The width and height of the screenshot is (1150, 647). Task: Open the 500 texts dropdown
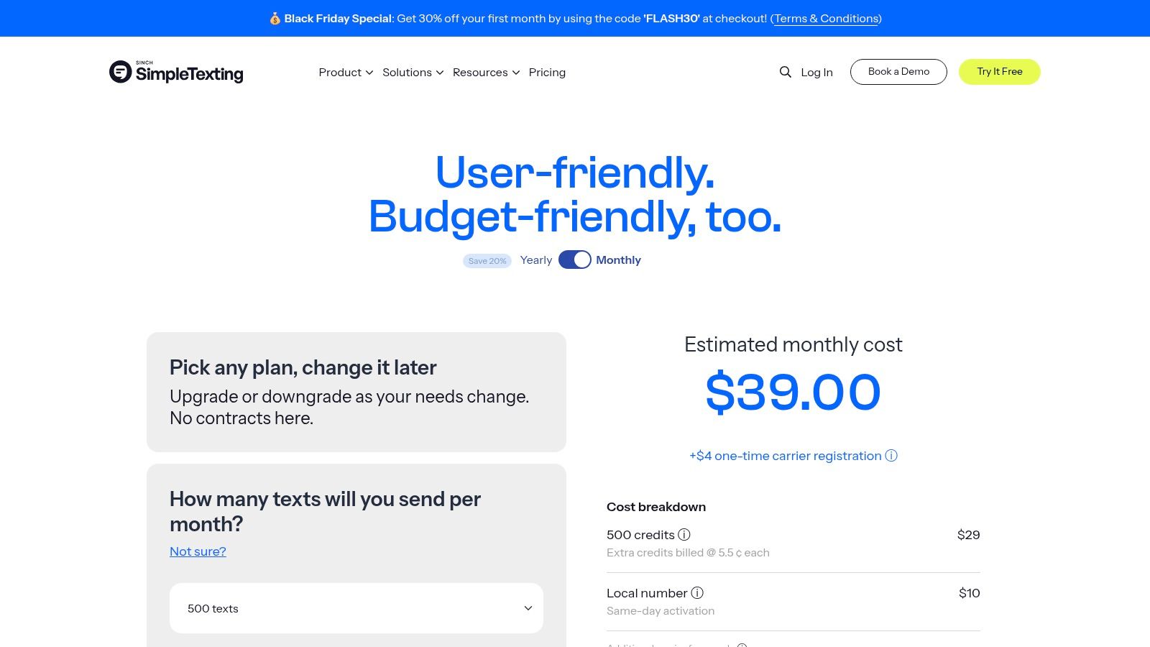[356, 608]
